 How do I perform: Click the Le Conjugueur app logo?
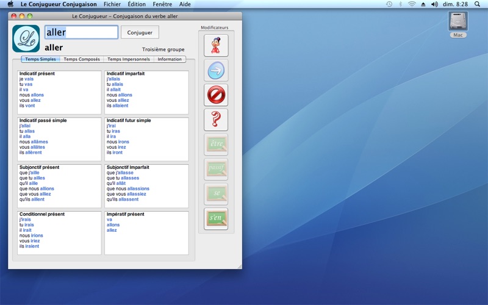point(26,38)
